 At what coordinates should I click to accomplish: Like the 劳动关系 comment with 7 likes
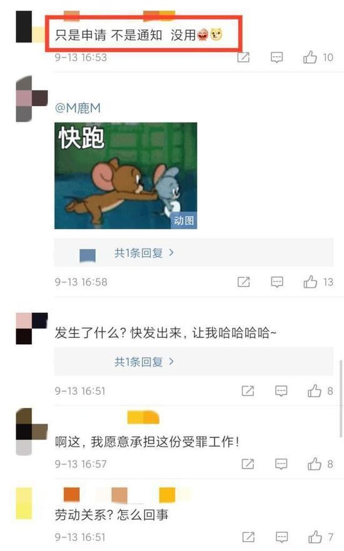315,537
